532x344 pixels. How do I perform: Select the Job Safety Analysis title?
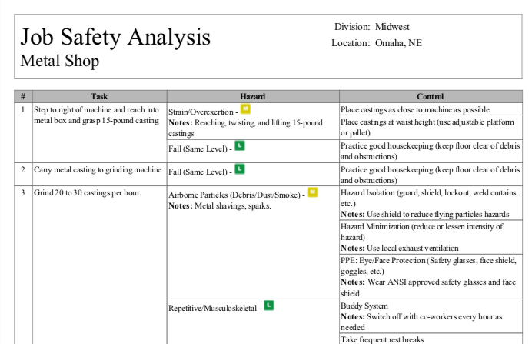pyautogui.click(x=115, y=37)
